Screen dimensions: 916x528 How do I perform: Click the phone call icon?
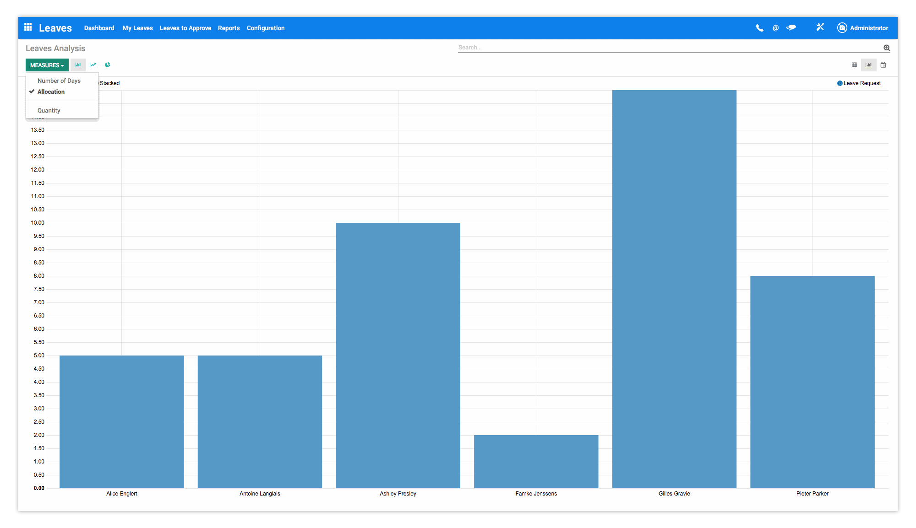point(759,28)
